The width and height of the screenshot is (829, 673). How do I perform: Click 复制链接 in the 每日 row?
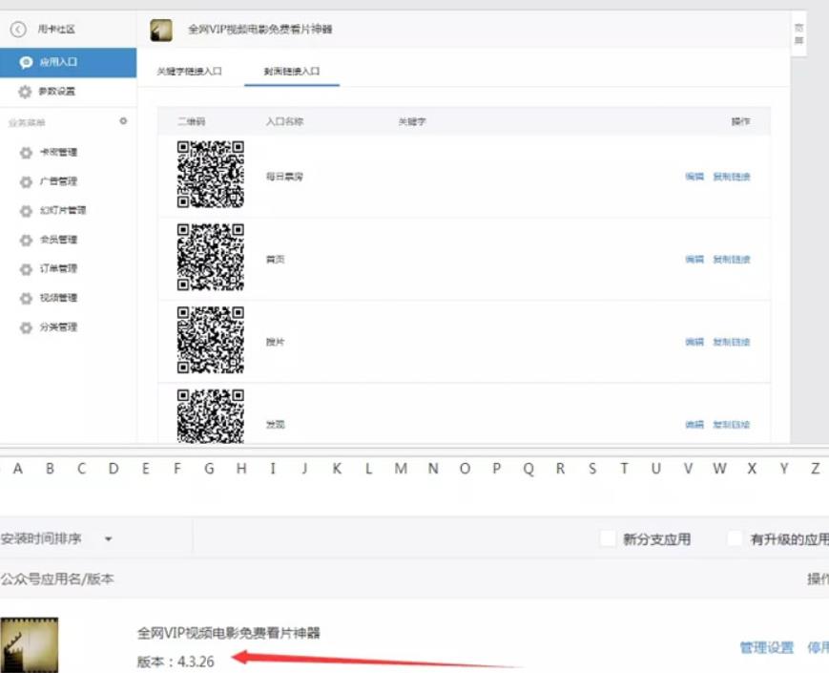pos(732,177)
